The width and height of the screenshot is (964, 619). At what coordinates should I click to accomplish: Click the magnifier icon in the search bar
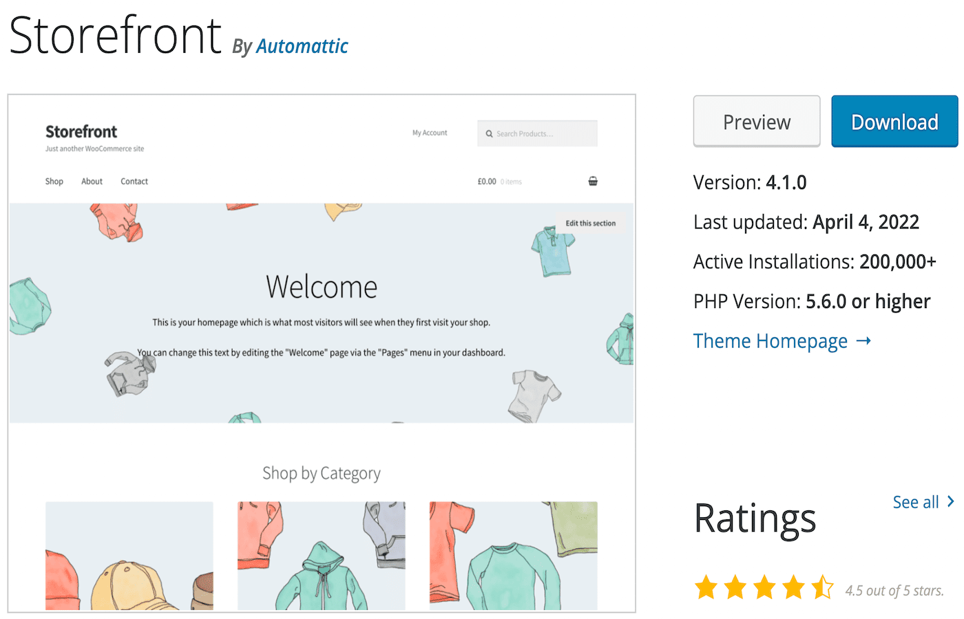[x=489, y=133]
